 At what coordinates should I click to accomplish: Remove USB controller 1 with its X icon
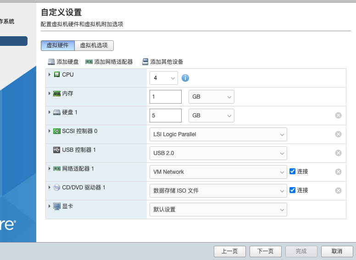point(338,153)
